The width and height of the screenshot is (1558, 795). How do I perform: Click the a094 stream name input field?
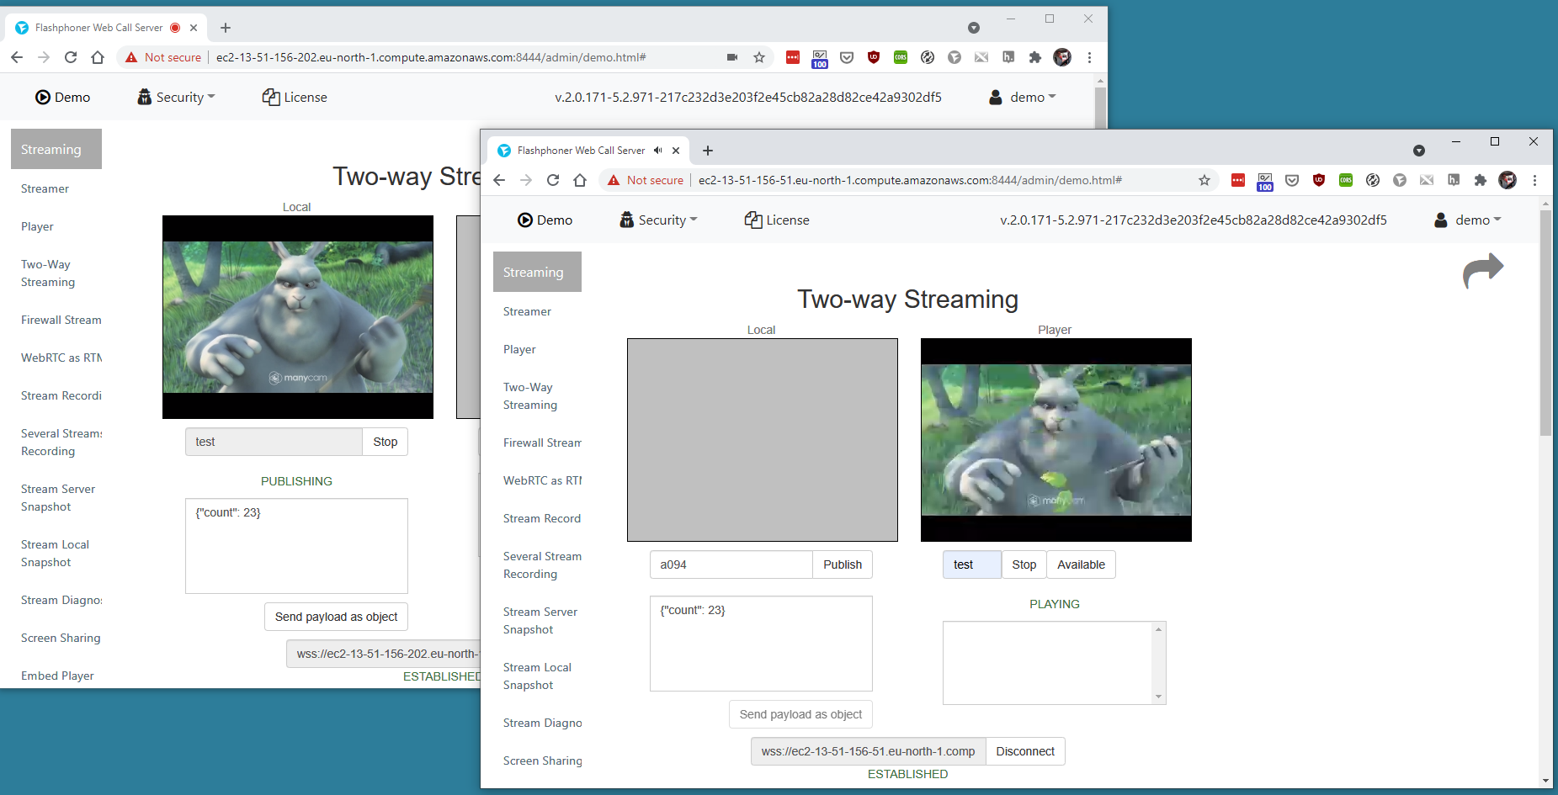[730, 564]
